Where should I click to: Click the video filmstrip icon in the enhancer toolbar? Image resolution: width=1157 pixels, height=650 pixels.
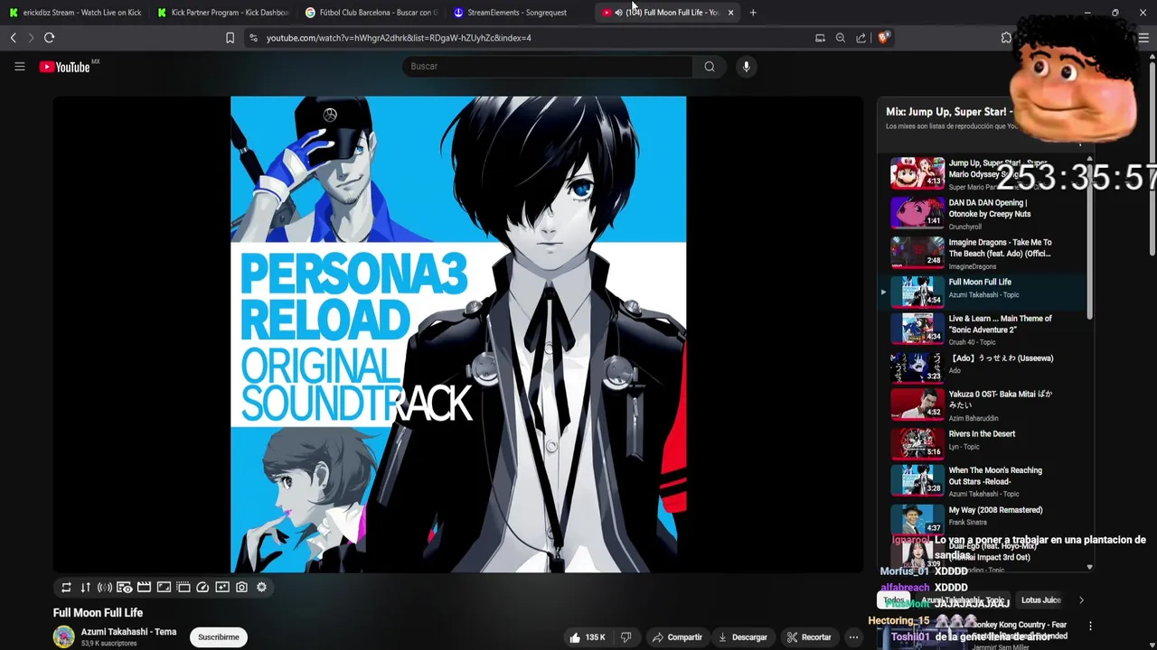[183, 587]
